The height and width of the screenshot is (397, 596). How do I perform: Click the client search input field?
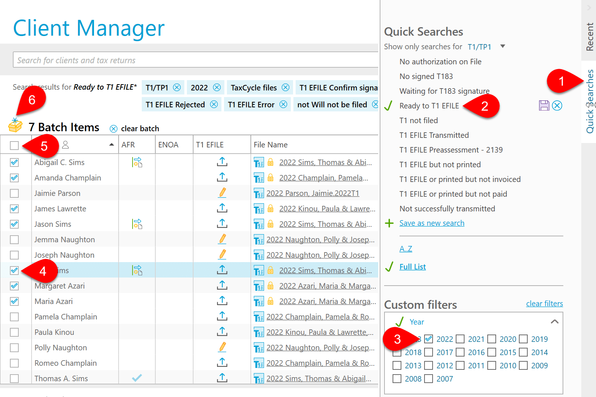tap(196, 60)
